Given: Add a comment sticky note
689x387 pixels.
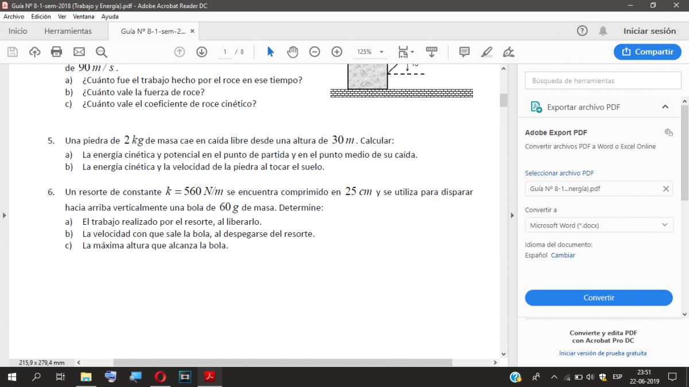Looking at the screenshot, I should click(x=465, y=52).
